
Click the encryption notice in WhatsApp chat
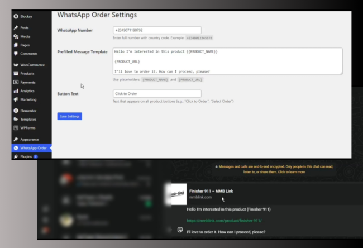pos(274,169)
